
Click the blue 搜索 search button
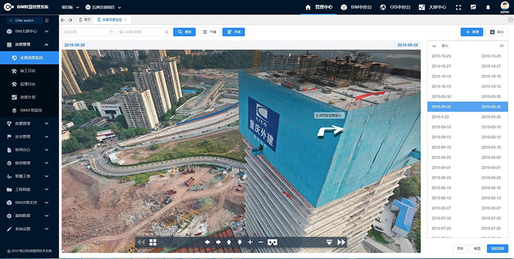184,32
